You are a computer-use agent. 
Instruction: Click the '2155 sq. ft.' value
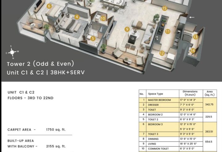(56, 146)
